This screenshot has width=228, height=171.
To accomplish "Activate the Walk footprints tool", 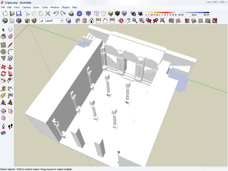I will (10, 126).
